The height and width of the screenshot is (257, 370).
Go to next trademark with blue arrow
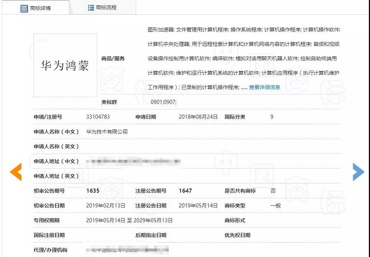pyautogui.click(x=358, y=171)
